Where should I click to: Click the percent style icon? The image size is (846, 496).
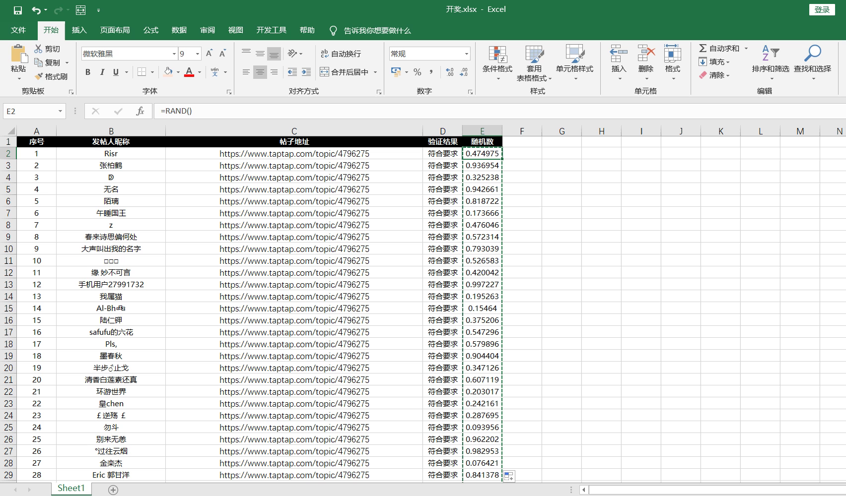click(x=417, y=72)
